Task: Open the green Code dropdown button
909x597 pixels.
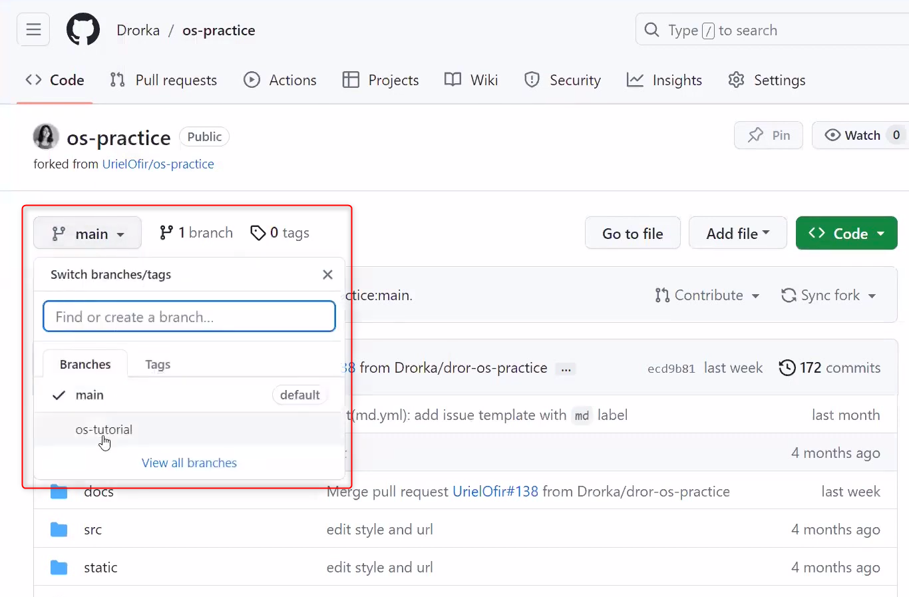Action: click(x=846, y=233)
